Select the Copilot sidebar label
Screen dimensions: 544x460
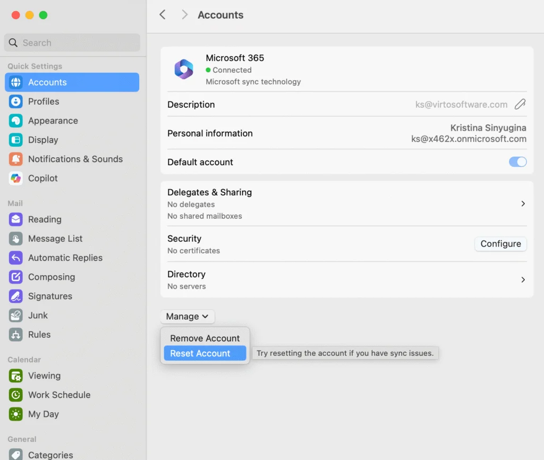pyautogui.click(x=43, y=178)
